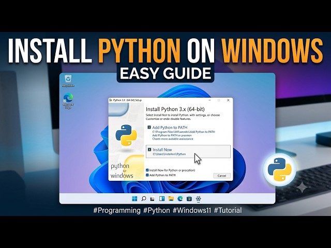The image size is (331, 248).
Task: Click the Python logo in installer sidebar
Action: [126, 135]
